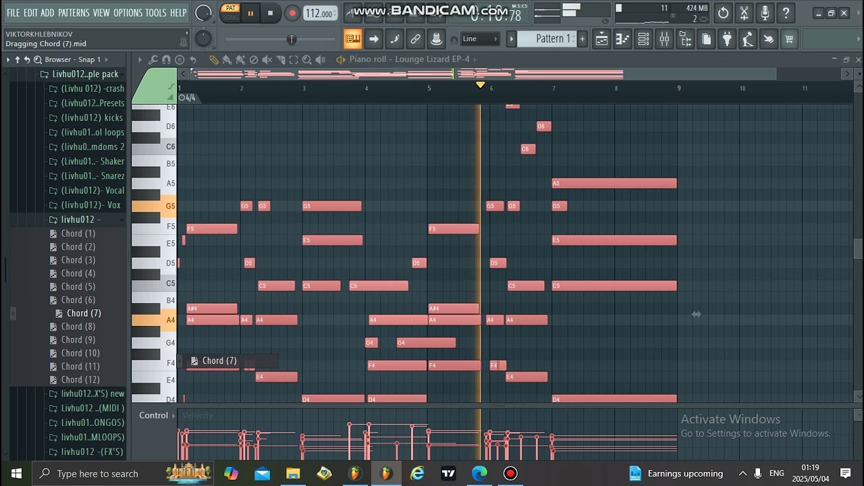This screenshot has width=864, height=486.
Task: Open the Browser options arrow
Action: [8, 59]
